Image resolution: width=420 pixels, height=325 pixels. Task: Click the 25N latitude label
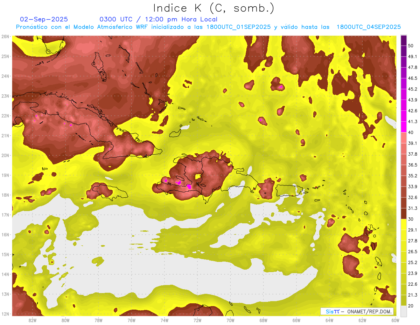(x=5, y=56)
